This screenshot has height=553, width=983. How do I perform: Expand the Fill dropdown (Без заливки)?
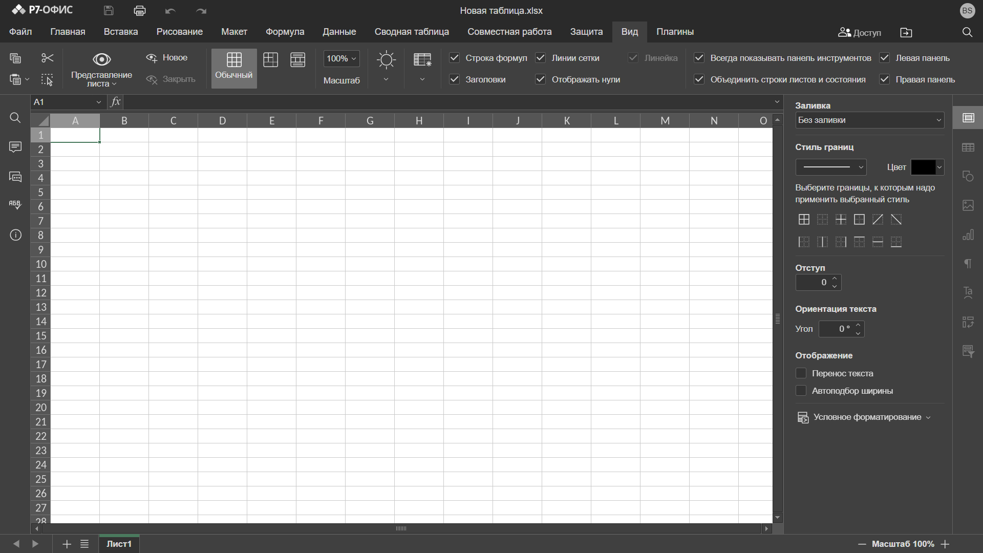[x=869, y=120]
